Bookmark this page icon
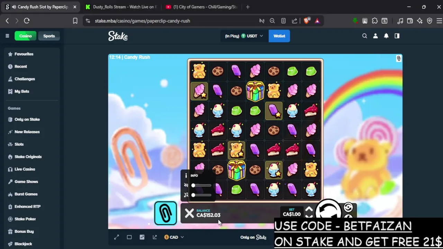Viewport: 443px width, 249px height. point(75,21)
